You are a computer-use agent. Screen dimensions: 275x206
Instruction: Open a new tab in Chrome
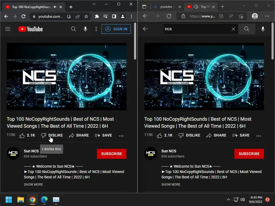(71, 7)
